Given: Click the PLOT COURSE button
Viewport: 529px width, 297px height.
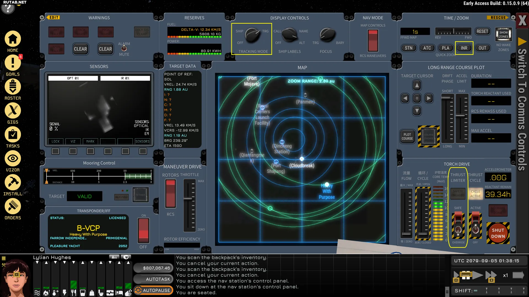Looking at the screenshot, I should tap(407, 136).
